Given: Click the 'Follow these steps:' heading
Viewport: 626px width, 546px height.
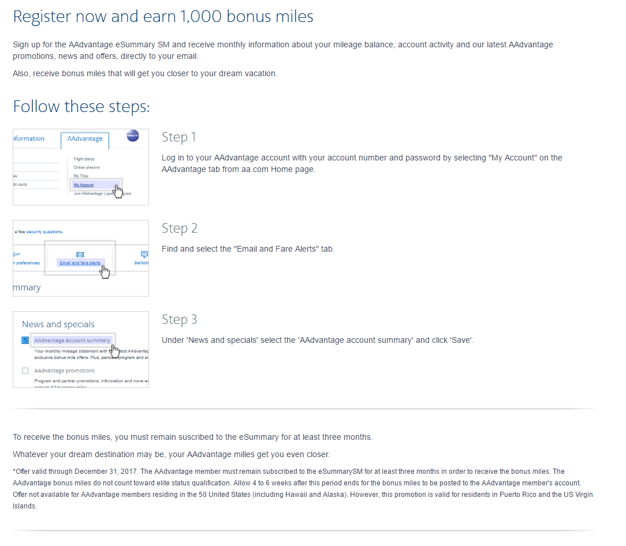Looking at the screenshot, I should click(81, 107).
